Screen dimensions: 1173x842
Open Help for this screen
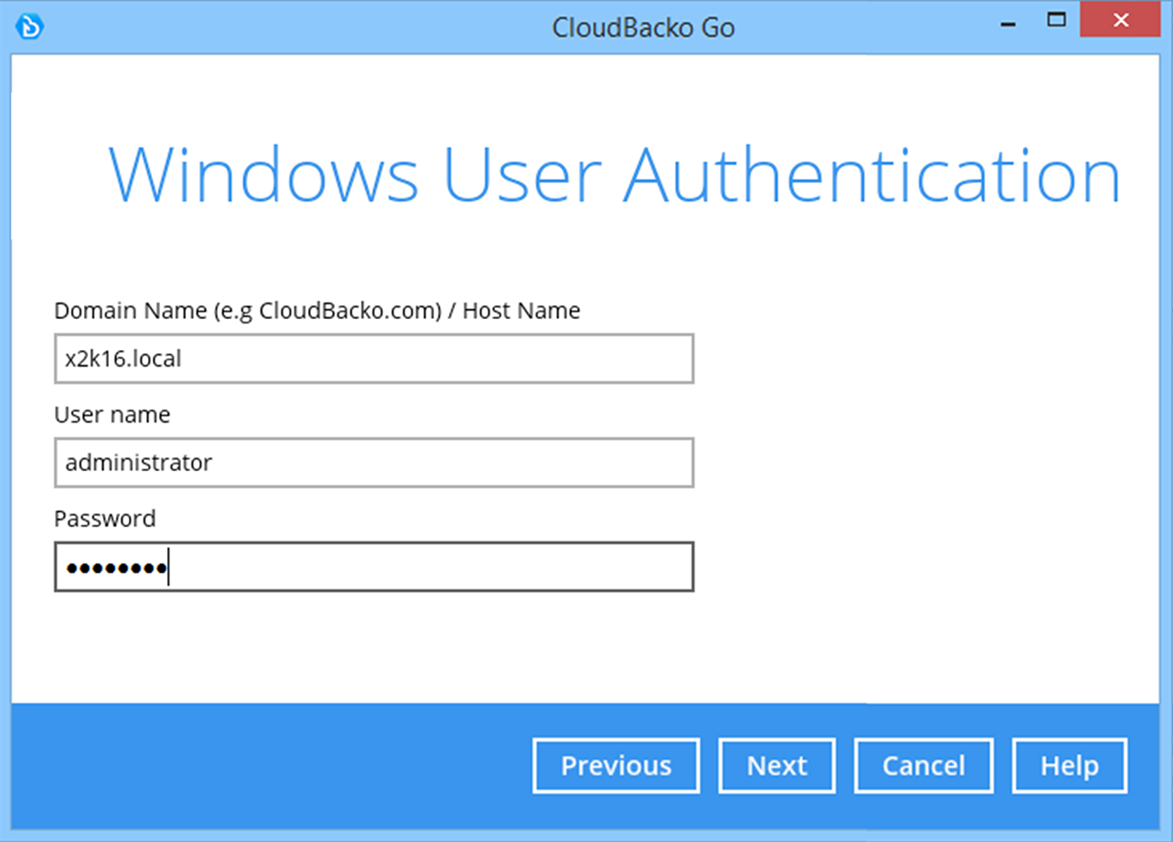click(x=1069, y=765)
